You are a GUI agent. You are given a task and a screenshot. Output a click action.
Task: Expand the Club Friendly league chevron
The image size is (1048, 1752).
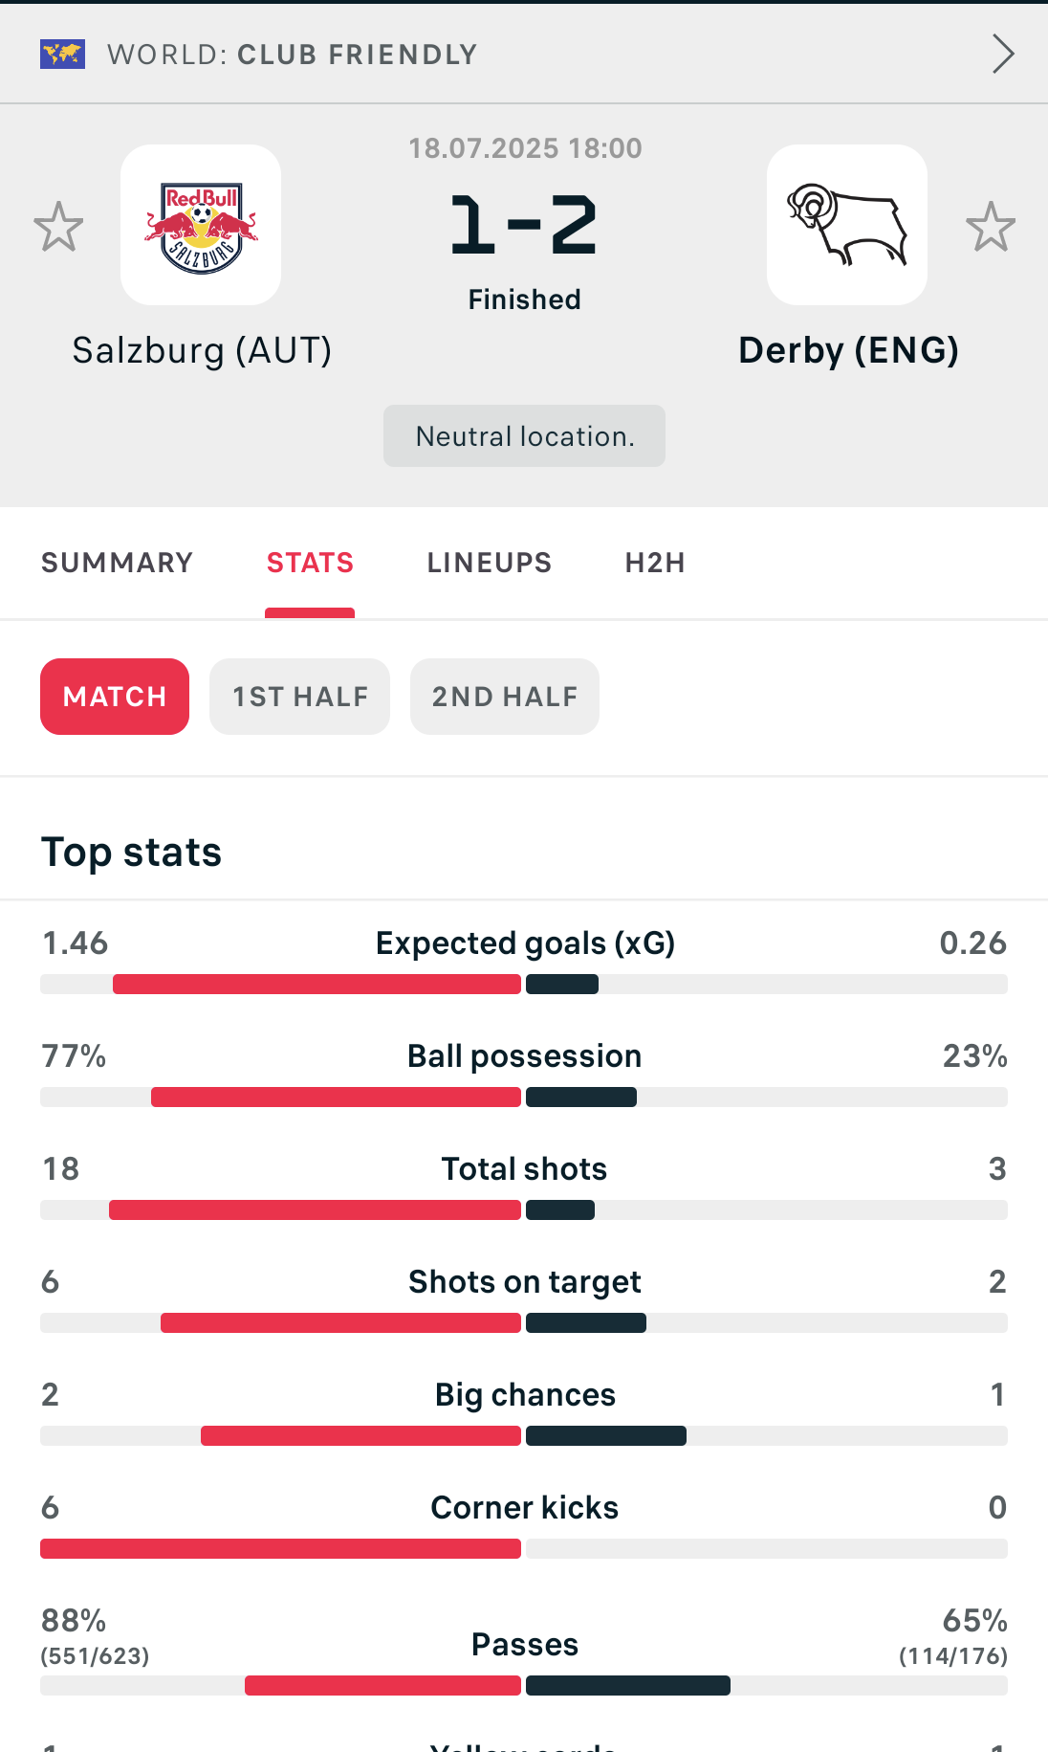pos(1002,54)
